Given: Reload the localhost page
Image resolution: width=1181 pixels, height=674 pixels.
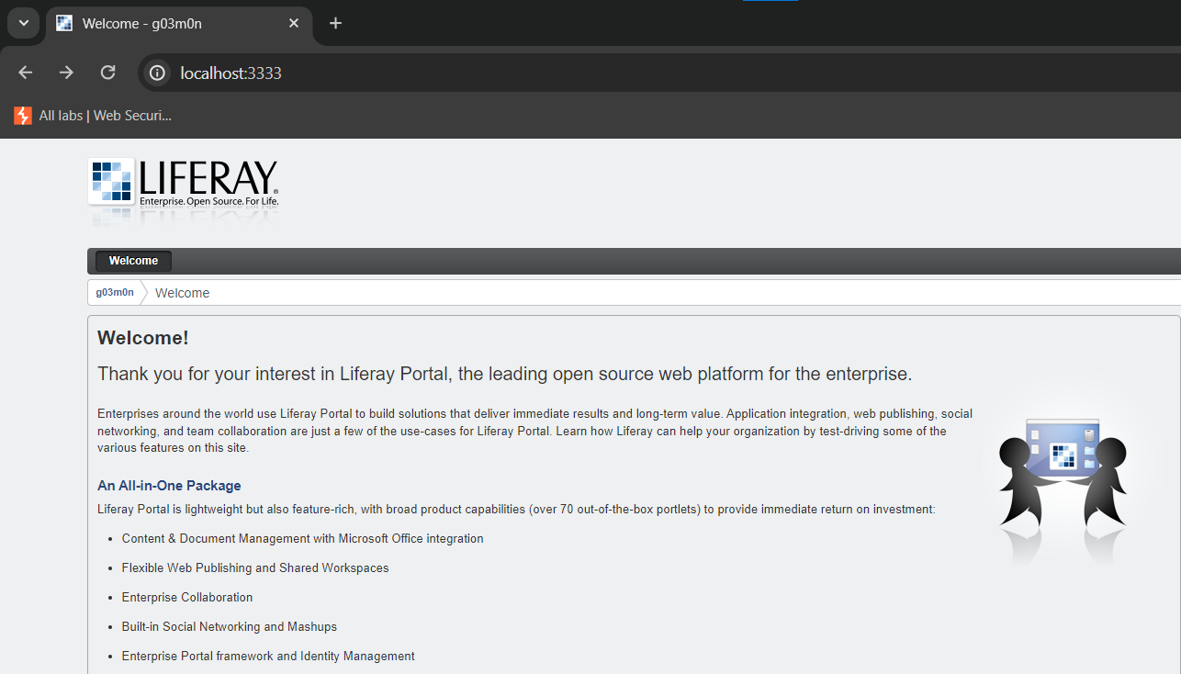Looking at the screenshot, I should pyautogui.click(x=107, y=73).
